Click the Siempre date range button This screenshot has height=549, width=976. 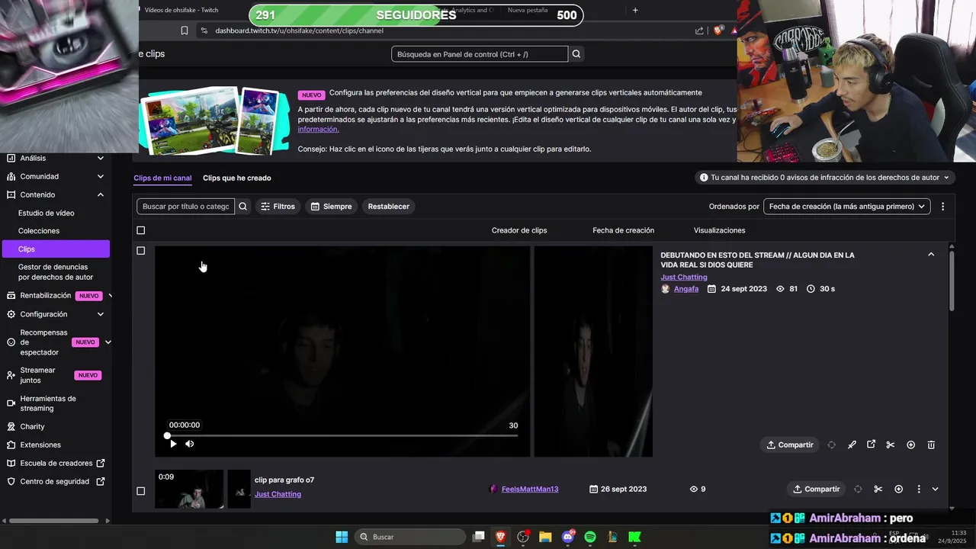(331, 207)
